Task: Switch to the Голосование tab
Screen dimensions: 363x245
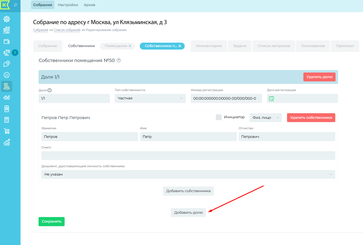Action: [313, 46]
